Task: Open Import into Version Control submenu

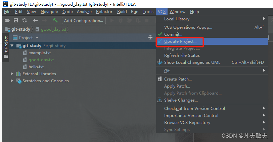Action: click(x=212, y=116)
